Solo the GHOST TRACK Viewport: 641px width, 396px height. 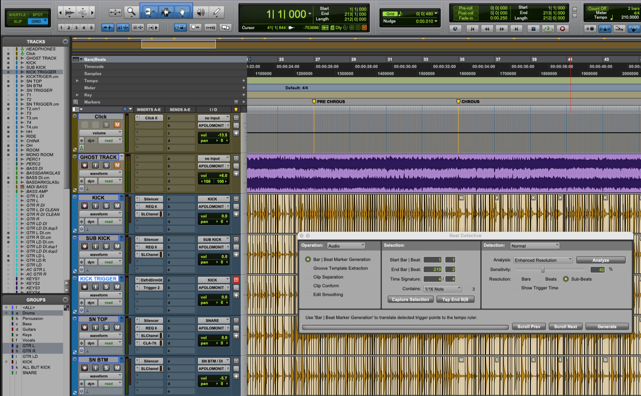tap(106, 165)
